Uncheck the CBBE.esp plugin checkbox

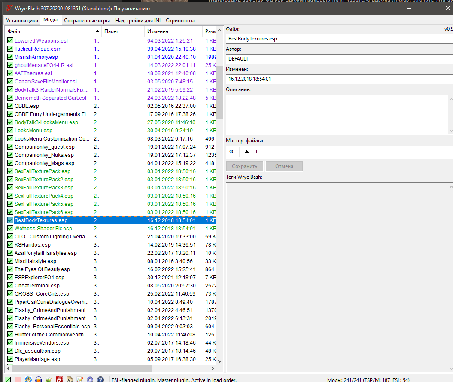(x=11, y=106)
